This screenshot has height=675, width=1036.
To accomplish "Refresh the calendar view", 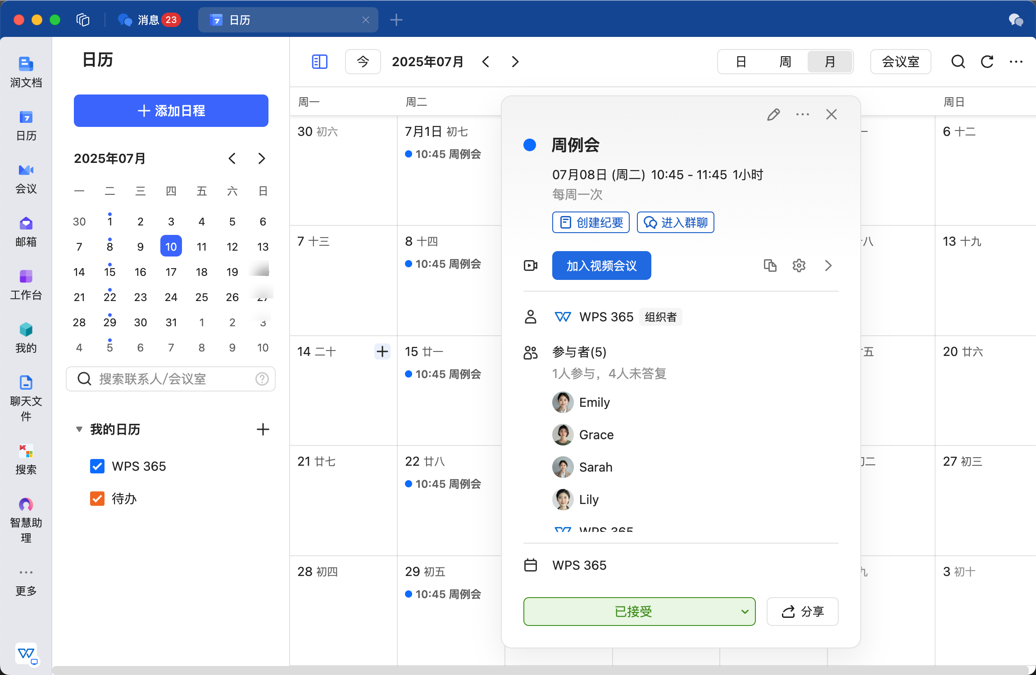I will pos(987,62).
